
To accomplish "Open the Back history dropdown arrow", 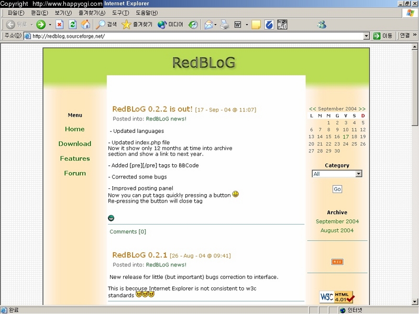I will (31, 25).
